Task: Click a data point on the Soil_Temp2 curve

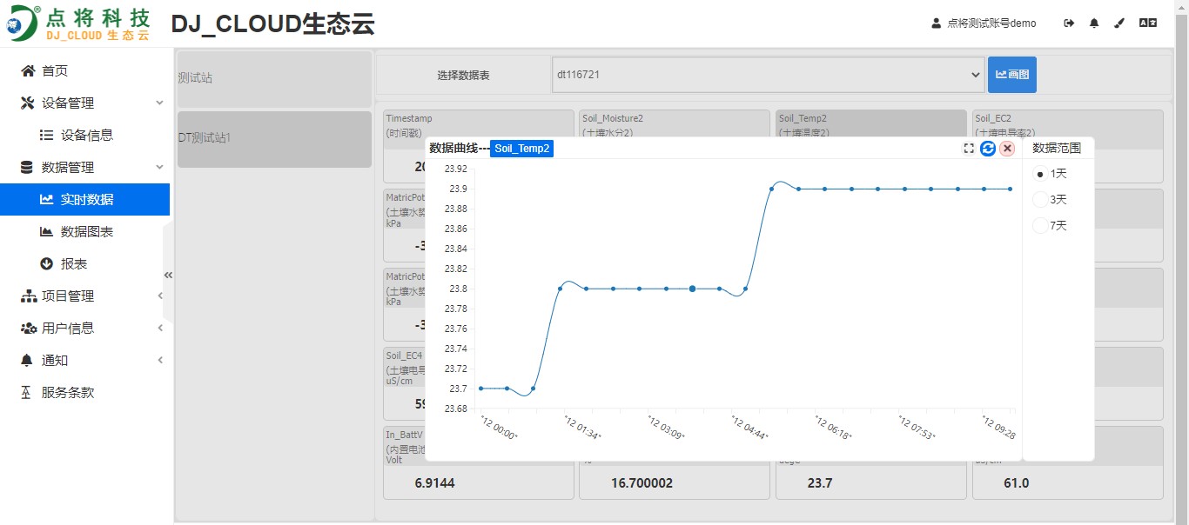Action: pos(690,287)
